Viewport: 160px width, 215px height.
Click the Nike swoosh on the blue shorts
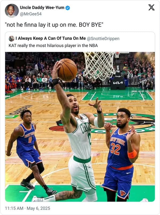coord(128,173)
